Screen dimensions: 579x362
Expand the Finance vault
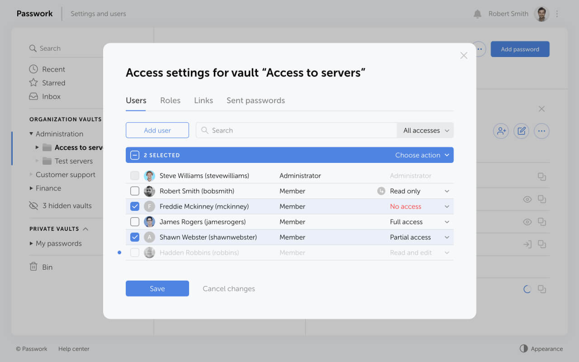pos(31,188)
